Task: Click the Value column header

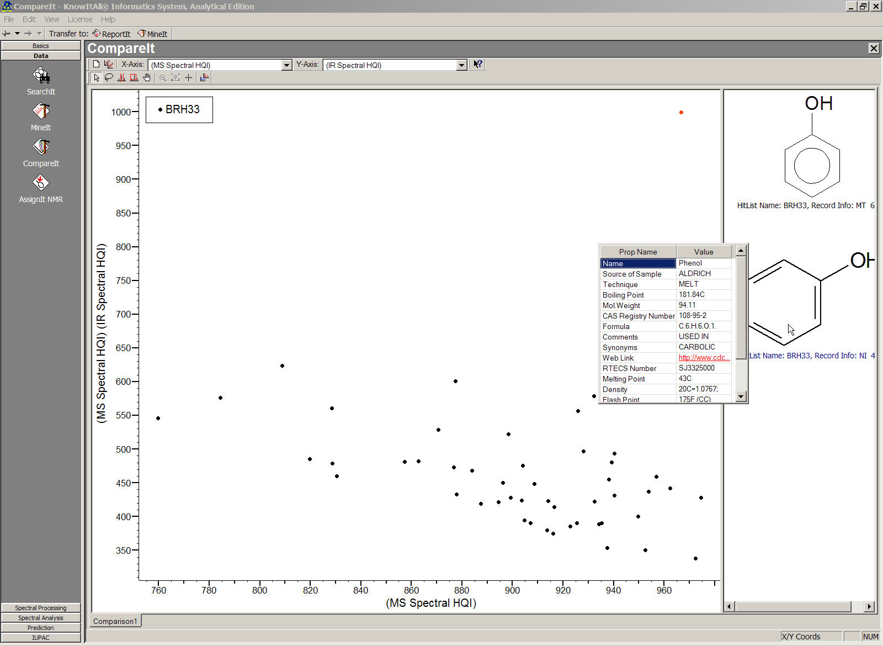Action: pyautogui.click(x=704, y=252)
